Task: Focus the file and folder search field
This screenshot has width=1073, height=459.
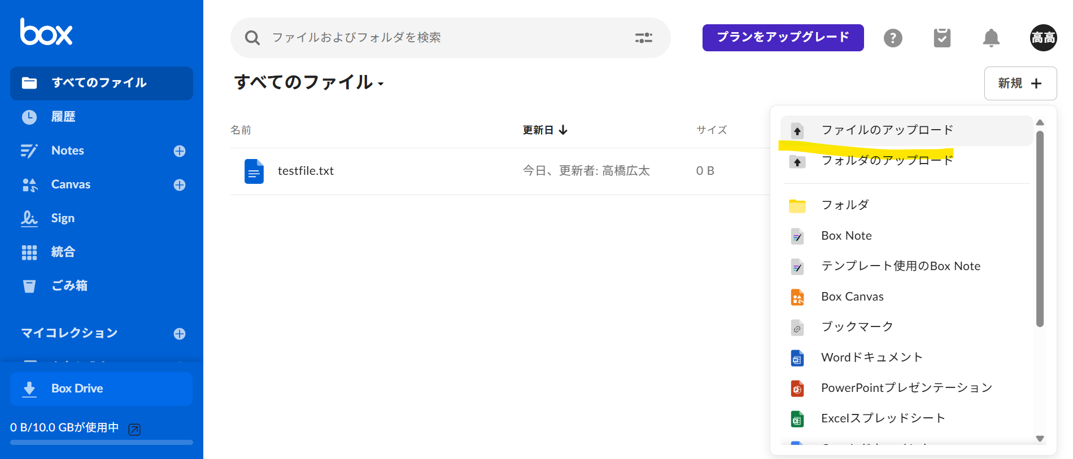Action: pos(440,38)
